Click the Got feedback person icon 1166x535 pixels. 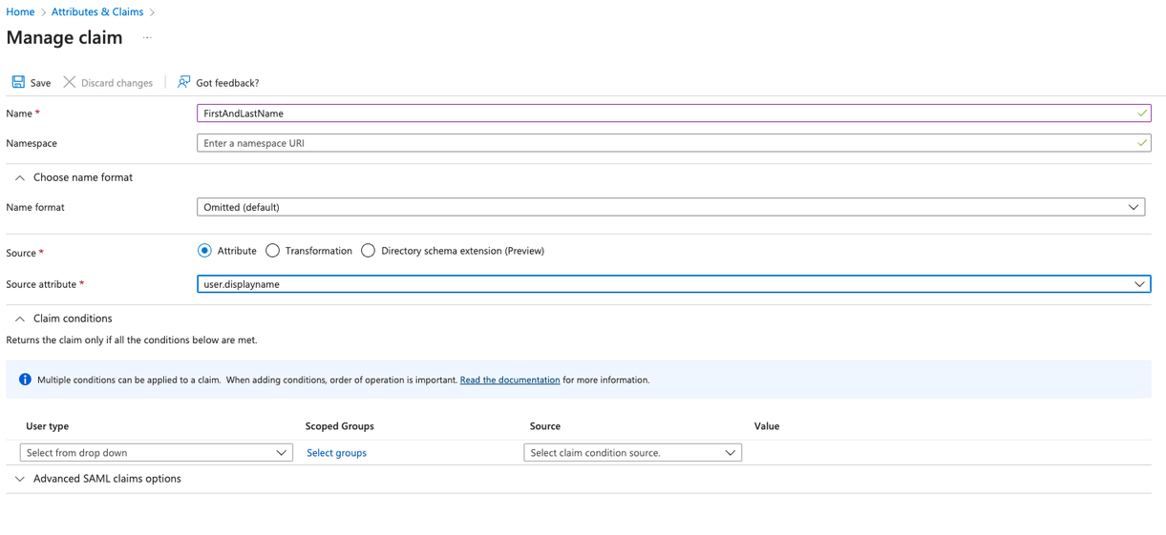[x=183, y=82]
